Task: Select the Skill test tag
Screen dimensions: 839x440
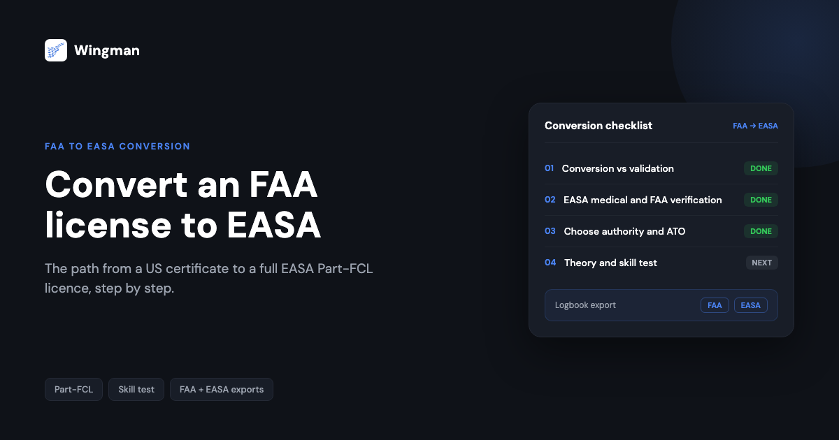Action: tap(136, 390)
